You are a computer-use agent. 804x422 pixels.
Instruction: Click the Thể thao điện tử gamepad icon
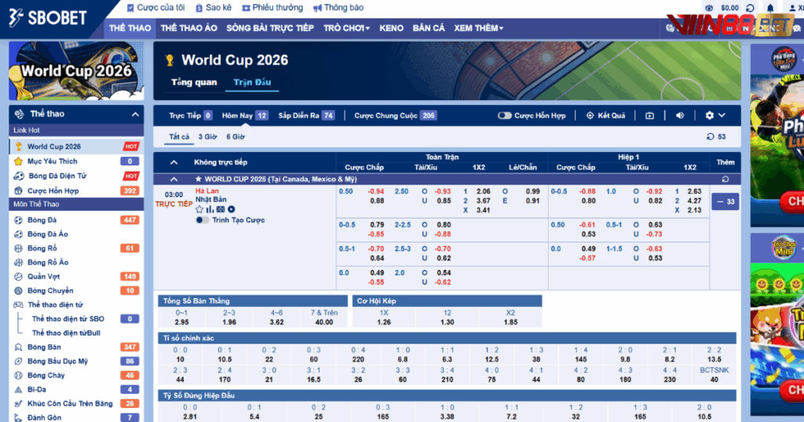click(19, 304)
